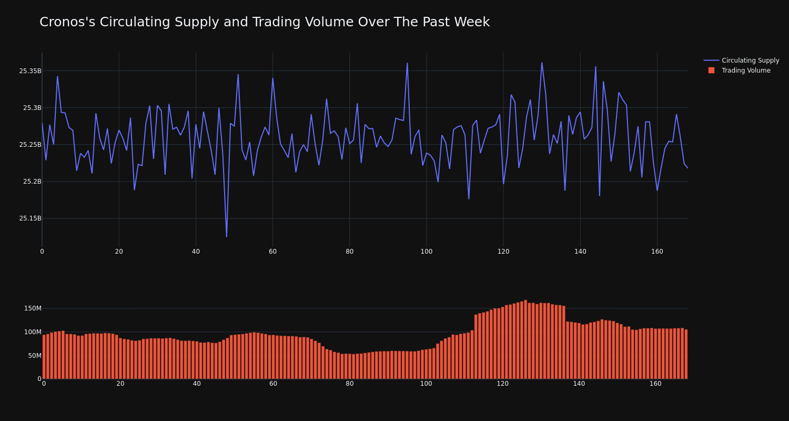
Task: Click the 100 tick on upper x-axis
Action: point(427,252)
